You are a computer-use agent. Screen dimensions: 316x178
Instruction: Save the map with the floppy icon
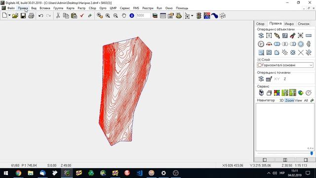point(23,15)
